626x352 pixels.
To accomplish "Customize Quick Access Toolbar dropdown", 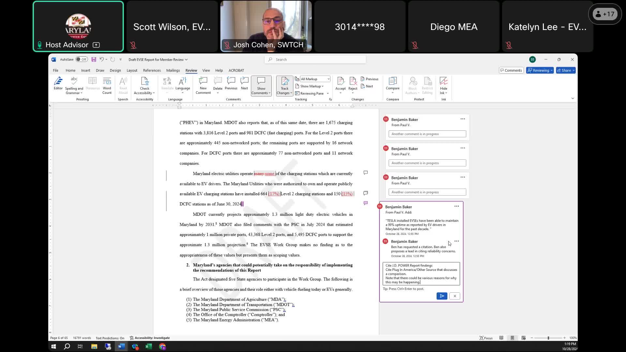I will pos(120,59).
